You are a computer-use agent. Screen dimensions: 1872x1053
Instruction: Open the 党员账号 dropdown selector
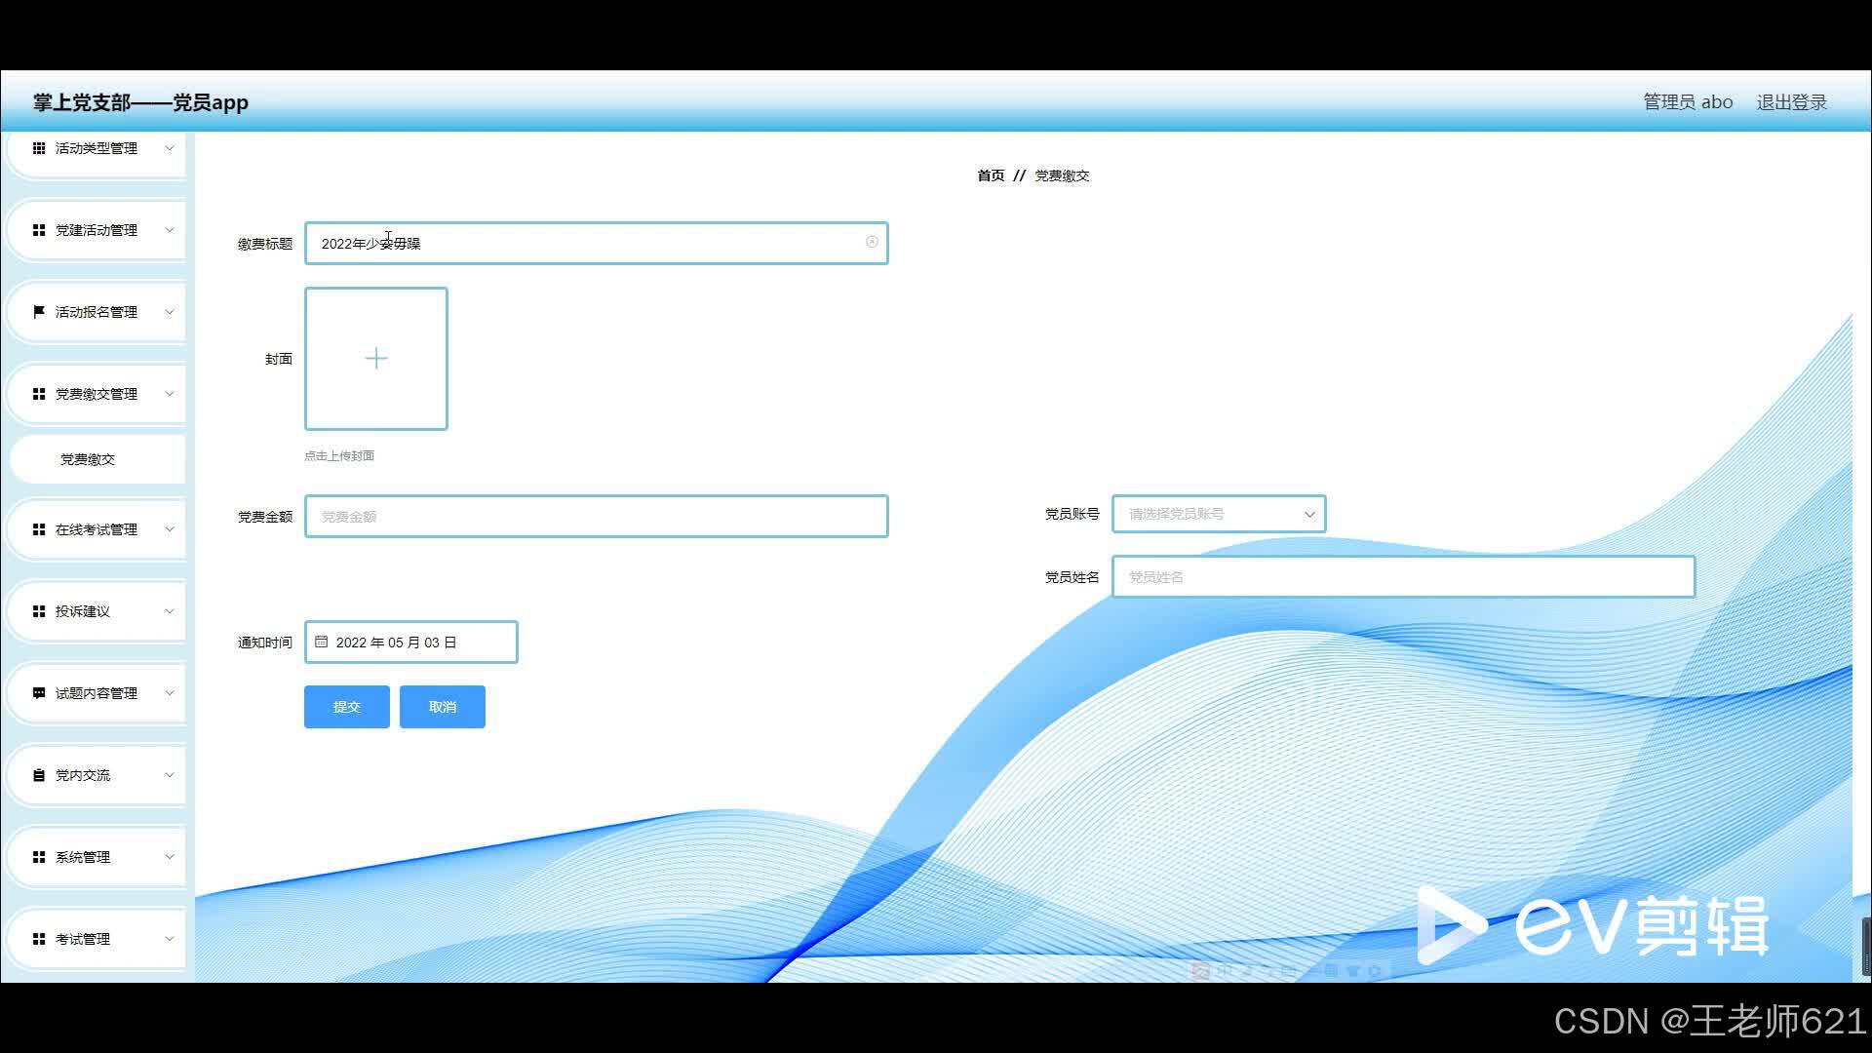[1218, 514]
